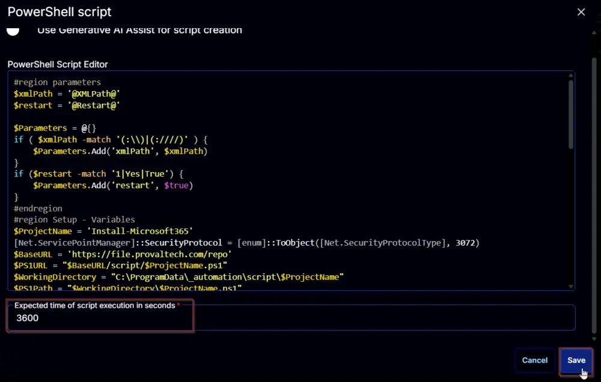Place cursor on $xmlPath = '@XMLPath@' line
601x382 pixels.
tap(67, 94)
